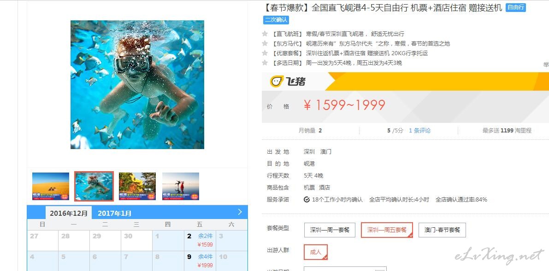Toggle the 成人 traveler group option
Screen dimensions: 549x271
pyautogui.click(x=316, y=252)
